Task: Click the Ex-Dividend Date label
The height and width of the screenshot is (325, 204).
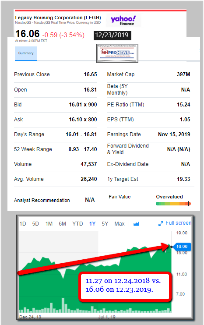Action: pos(127,164)
